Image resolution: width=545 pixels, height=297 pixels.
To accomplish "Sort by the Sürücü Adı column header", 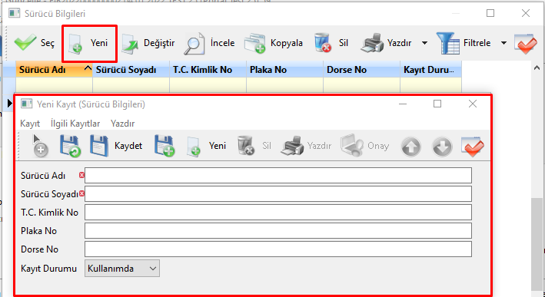I will pyautogui.click(x=55, y=70).
